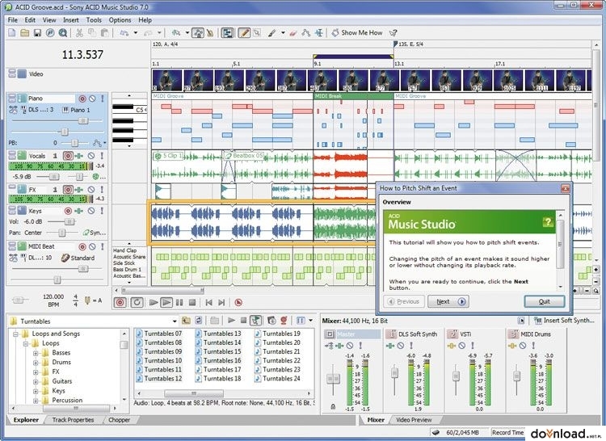Viewport: 606px width, 441px height.
Task: Click the Publish globe icon in toolbar
Action: [x=50, y=33]
